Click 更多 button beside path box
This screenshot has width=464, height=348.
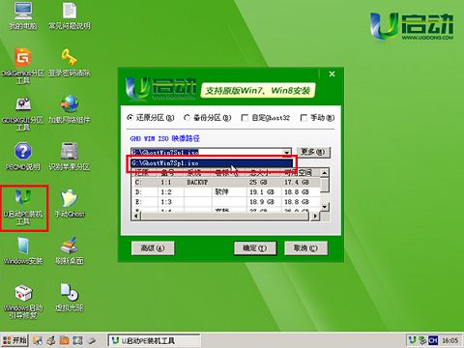pyautogui.click(x=313, y=152)
